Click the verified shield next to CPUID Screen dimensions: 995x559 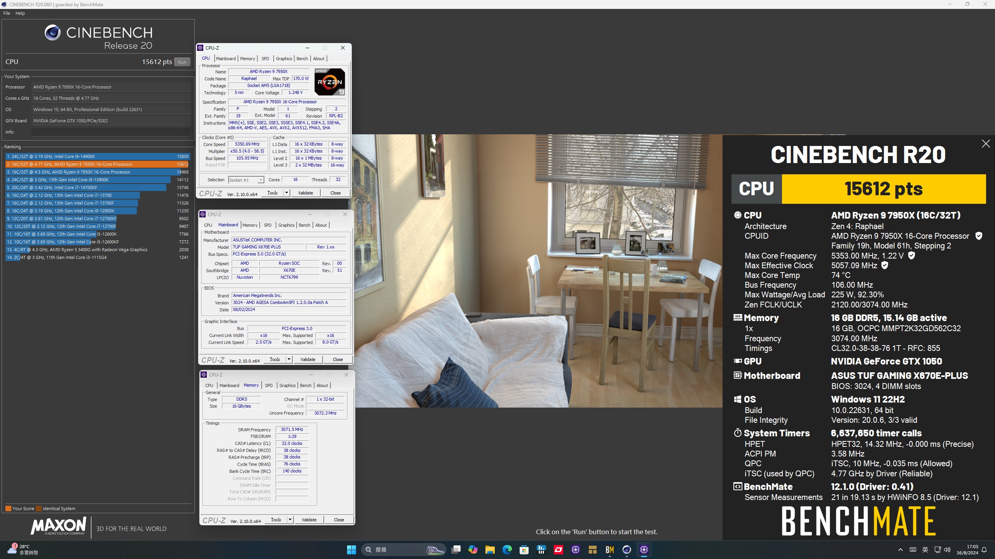click(979, 236)
